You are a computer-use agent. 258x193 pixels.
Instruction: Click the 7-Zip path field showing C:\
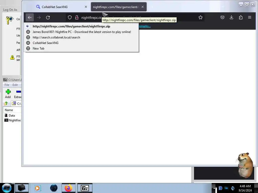tap(16, 104)
